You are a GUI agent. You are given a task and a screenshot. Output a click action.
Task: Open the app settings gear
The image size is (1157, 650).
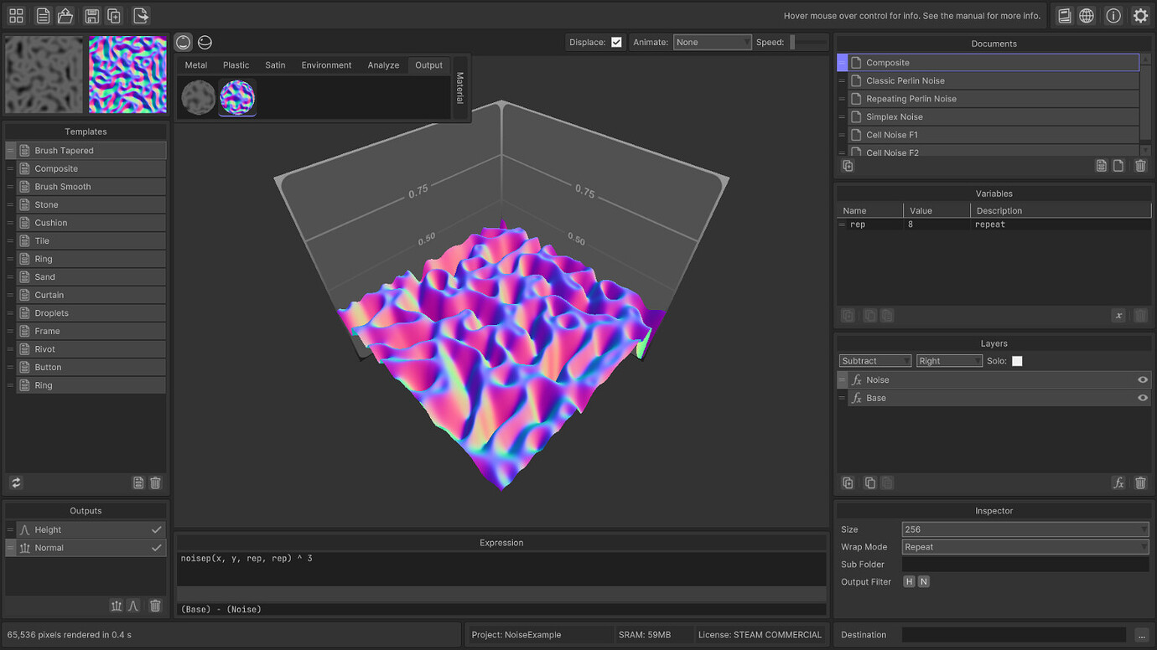point(1140,15)
